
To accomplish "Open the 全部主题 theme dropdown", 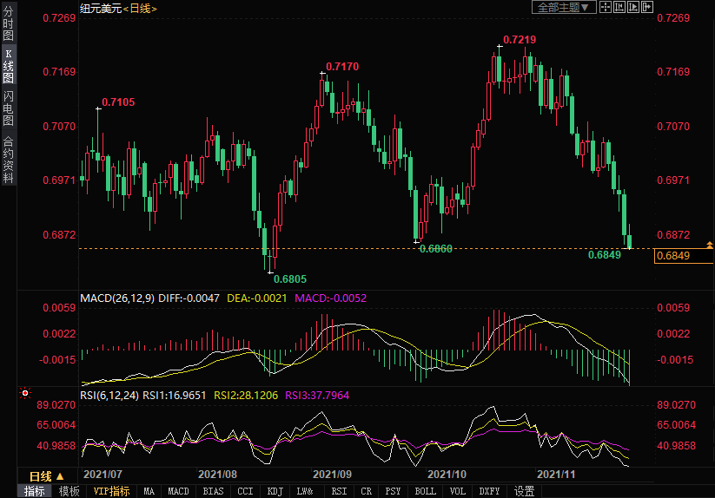I will (562, 7).
